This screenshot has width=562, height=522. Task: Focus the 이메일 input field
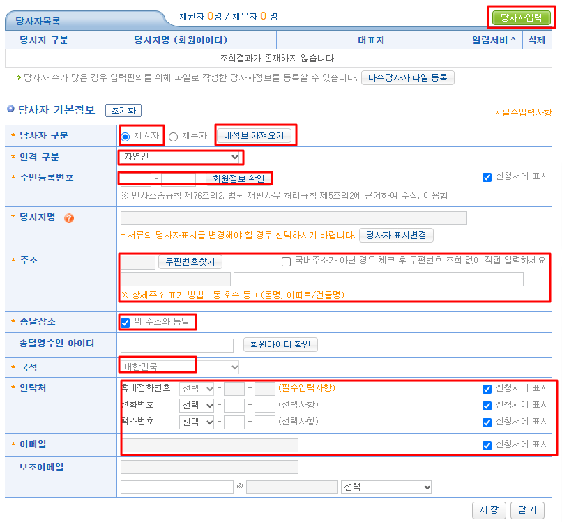click(209, 445)
